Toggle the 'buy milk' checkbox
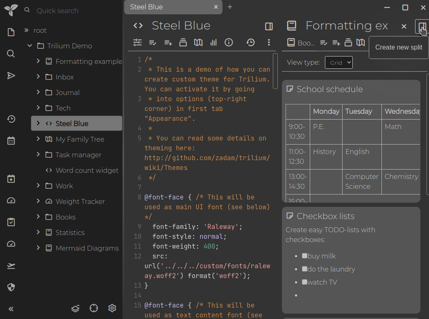This screenshot has height=319, width=429. 304,256
